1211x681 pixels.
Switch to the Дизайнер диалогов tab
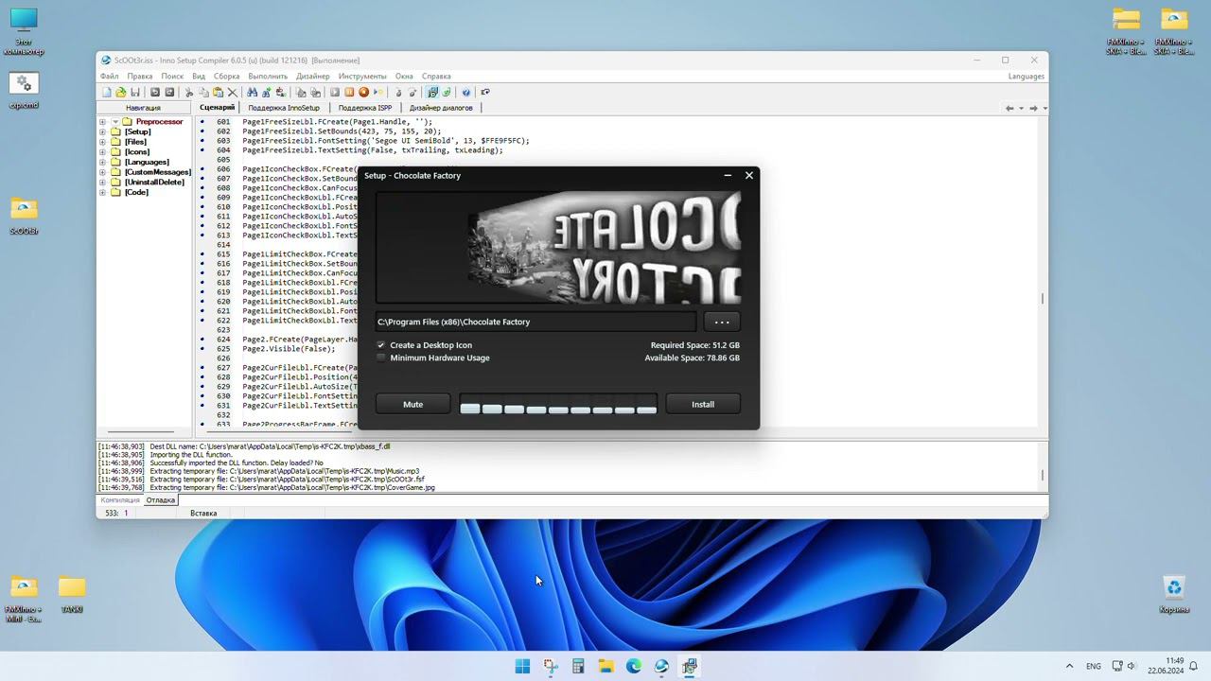click(x=441, y=108)
